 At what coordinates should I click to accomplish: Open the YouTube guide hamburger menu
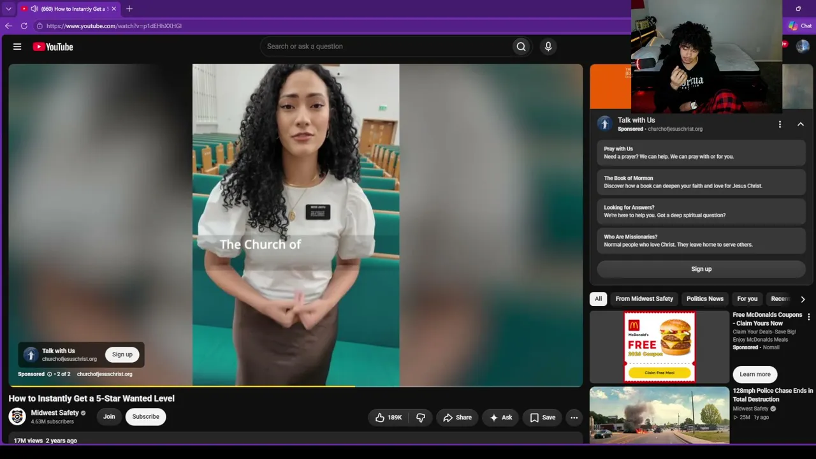(17, 47)
